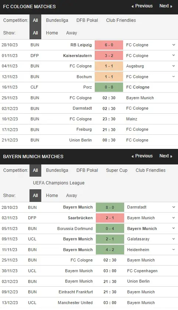Click arrow icon on Galatasaray match row
Screen dimensions: 178x310
tap(174, 239)
